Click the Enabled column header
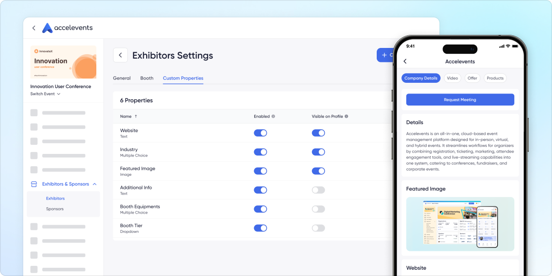The height and width of the screenshot is (276, 552). pos(261,116)
